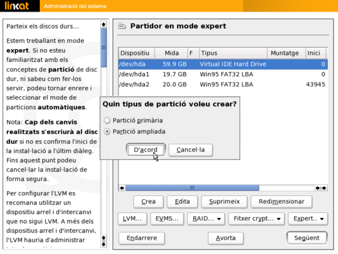Open the Expert.. dropdown menu
Screen dimensions: 338x254
coord(308,219)
